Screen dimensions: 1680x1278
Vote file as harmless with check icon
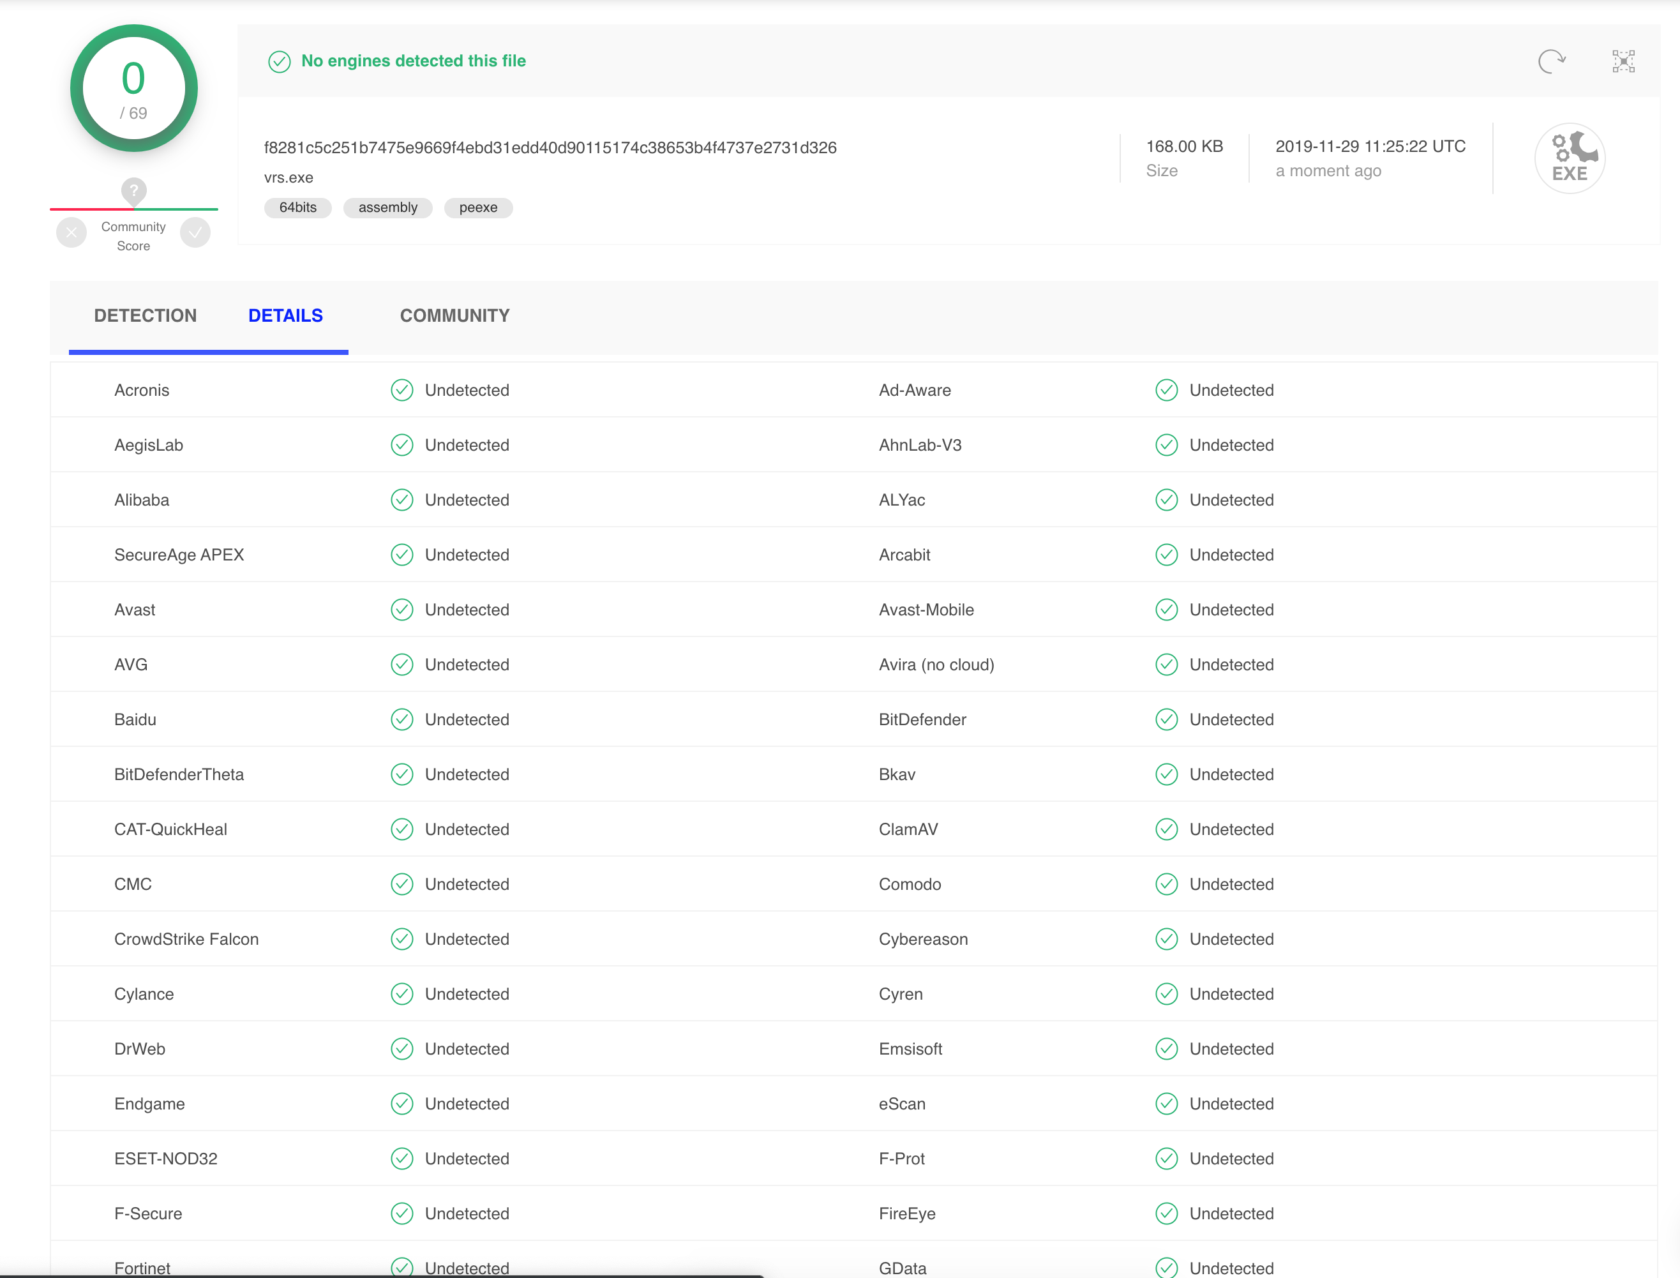coord(195,233)
